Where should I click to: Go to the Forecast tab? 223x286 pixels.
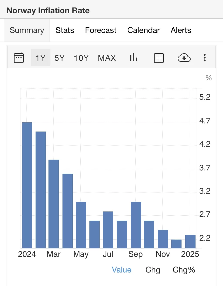pyautogui.click(x=101, y=30)
